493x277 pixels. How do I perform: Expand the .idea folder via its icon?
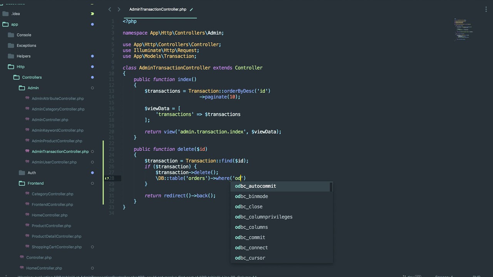pos(5,13)
